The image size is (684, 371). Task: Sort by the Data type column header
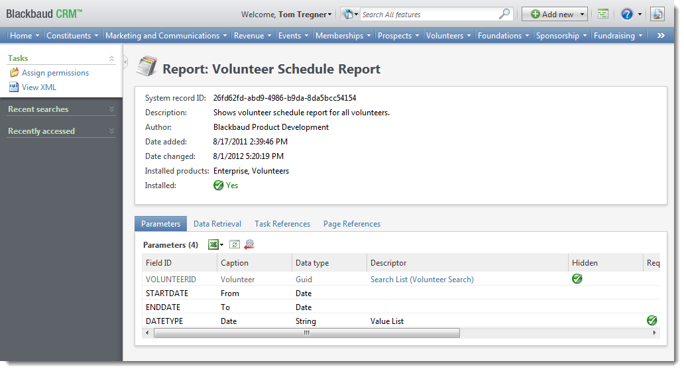(x=329, y=263)
